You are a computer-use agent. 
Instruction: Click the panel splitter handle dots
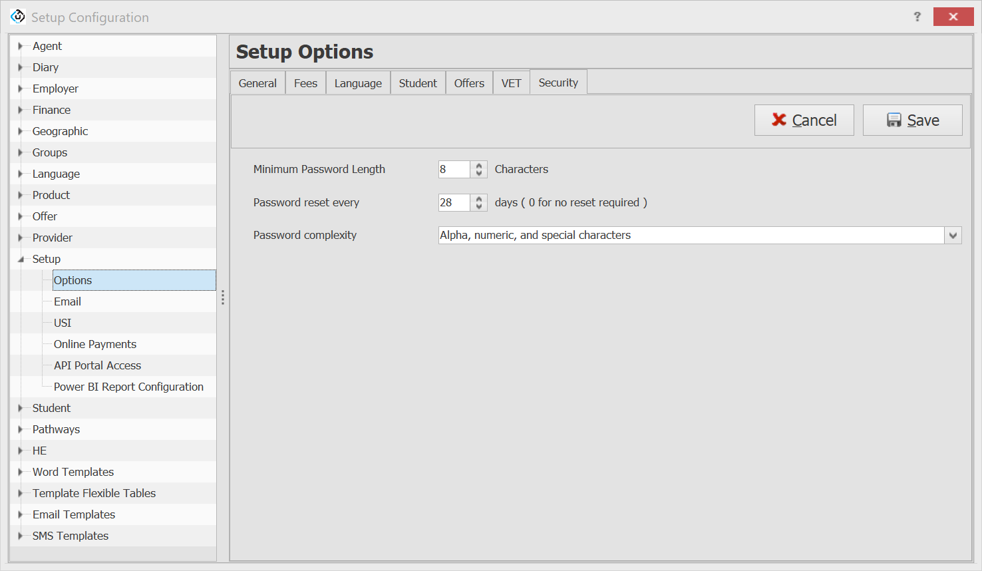point(223,297)
